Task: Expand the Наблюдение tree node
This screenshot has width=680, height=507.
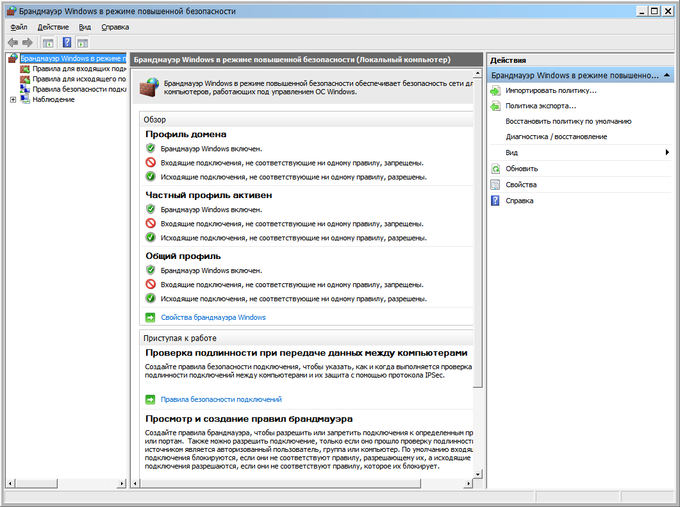Action: point(13,100)
